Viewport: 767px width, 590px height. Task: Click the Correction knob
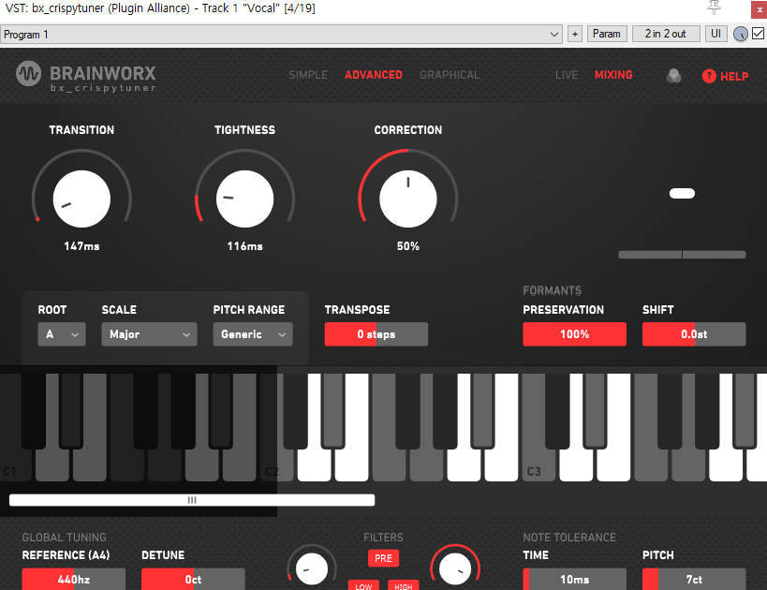pyautogui.click(x=408, y=199)
